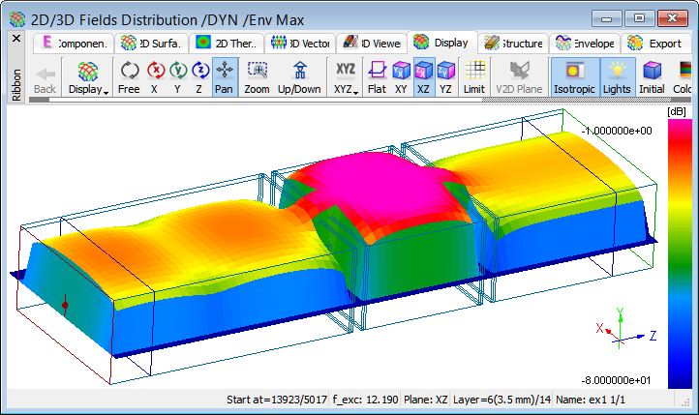699x415 pixels.
Task: Select rotate around X axis tool
Action: 155,77
